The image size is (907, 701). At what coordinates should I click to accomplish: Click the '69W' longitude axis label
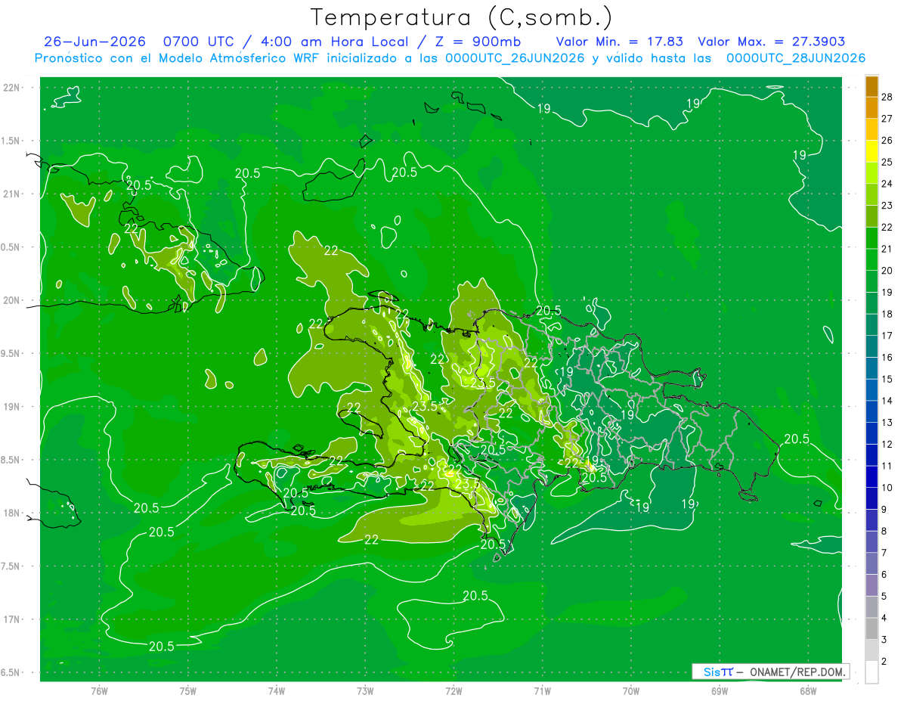[x=720, y=690]
